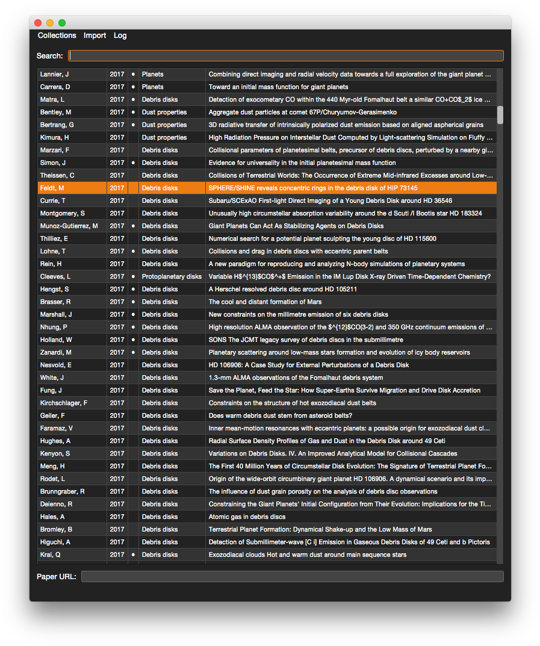Select author cell 'Hughes, A'
Screen dimensions: 540x646
point(72,441)
